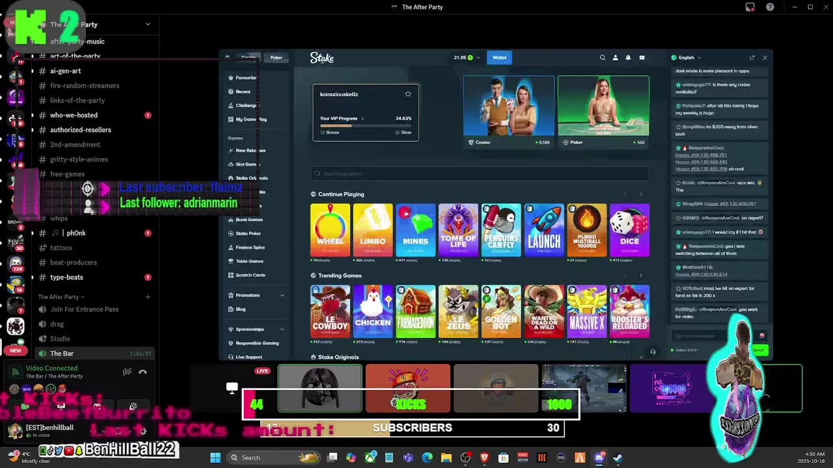Open Massive X trending game
833x468 pixels.
pos(587,311)
